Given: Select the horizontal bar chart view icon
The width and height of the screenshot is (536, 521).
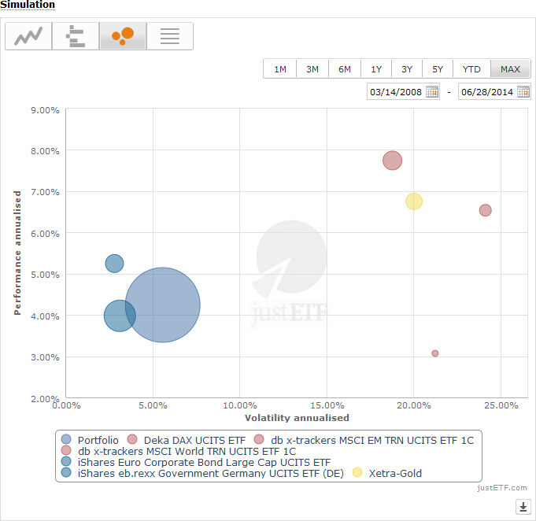Looking at the screenshot, I should [x=76, y=36].
